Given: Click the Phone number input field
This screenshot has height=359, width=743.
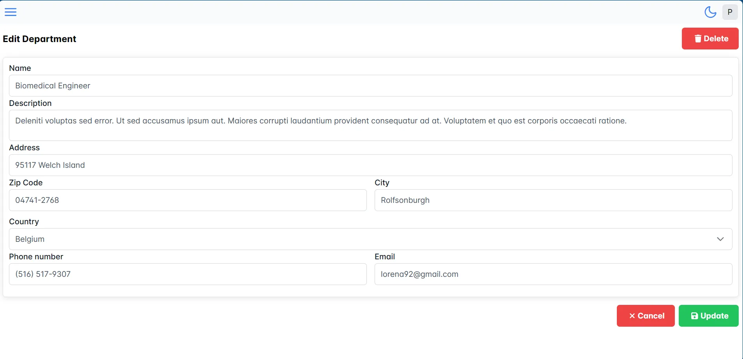Looking at the screenshot, I should pyautogui.click(x=187, y=274).
